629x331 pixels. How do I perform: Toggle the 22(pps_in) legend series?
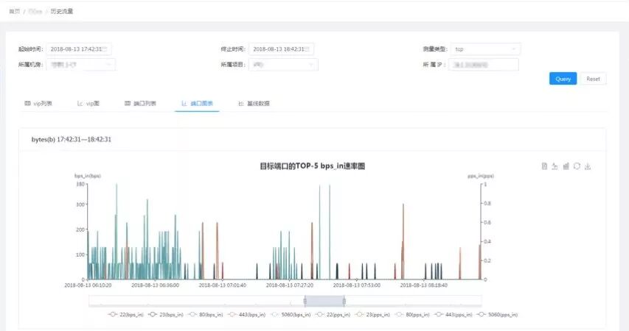click(333, 315)
